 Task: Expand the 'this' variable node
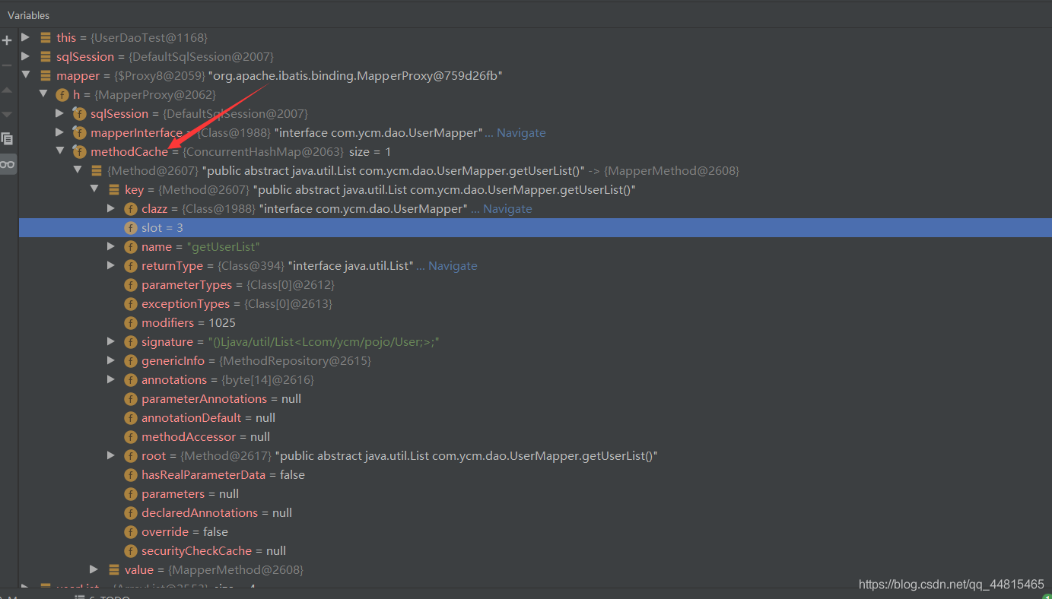coord(26,37)
